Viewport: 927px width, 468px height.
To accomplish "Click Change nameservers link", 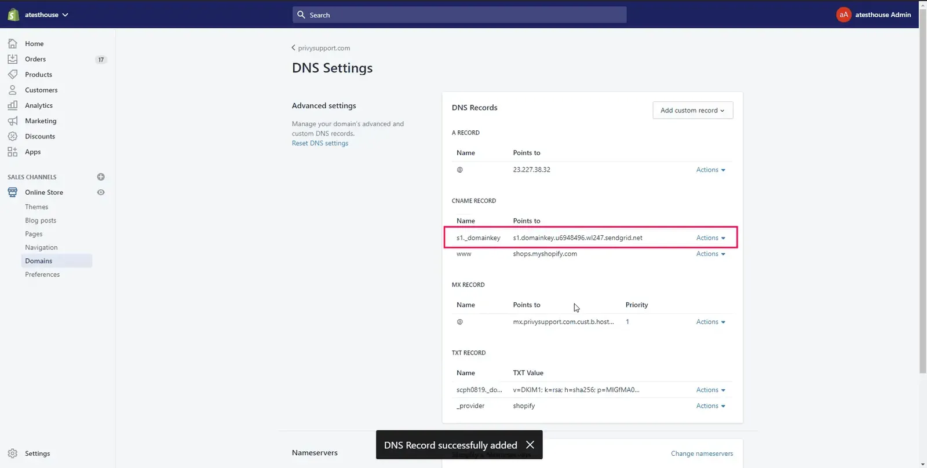I will (x=702, y=454).
